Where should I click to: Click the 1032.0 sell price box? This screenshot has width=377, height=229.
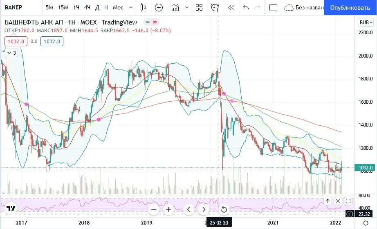(x=16, y=41)
